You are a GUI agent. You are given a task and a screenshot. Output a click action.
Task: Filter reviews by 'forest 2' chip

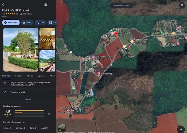coord(44,128)
